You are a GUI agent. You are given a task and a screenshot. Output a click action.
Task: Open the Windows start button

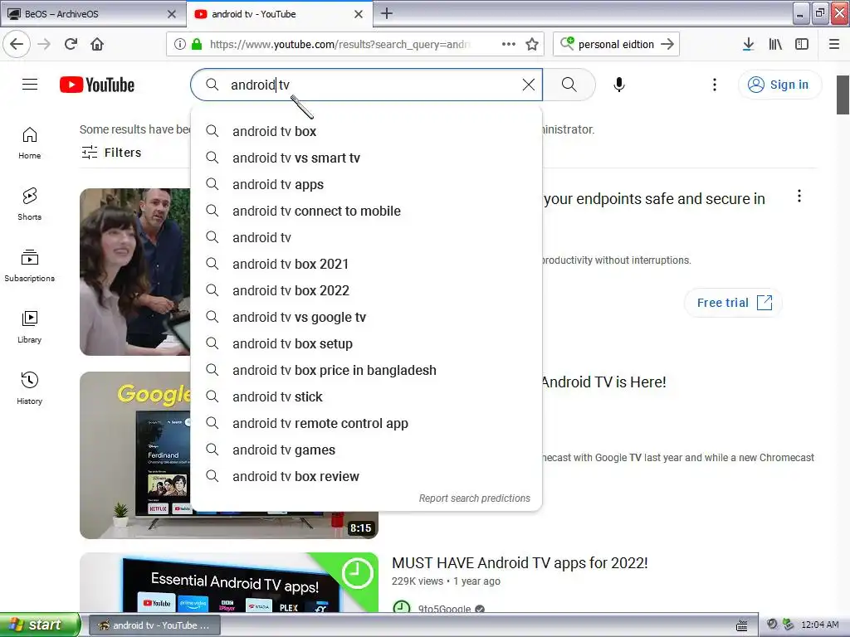point(40,625)
